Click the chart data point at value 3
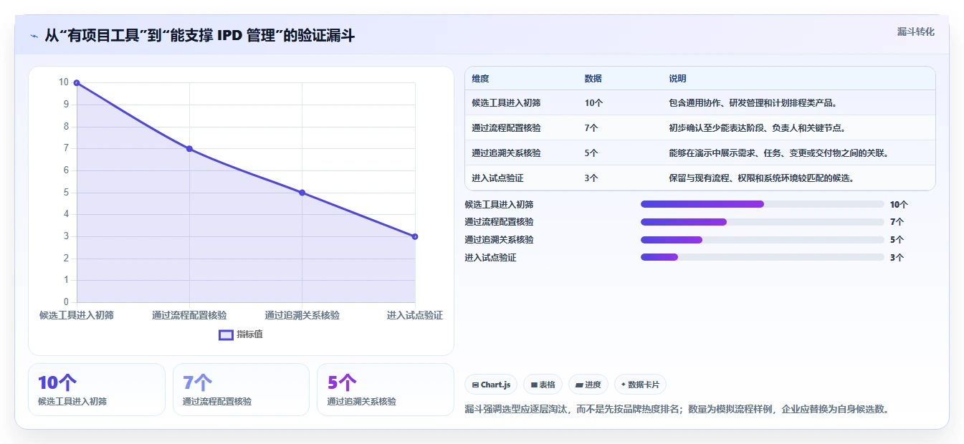 (x=415, y=236)
